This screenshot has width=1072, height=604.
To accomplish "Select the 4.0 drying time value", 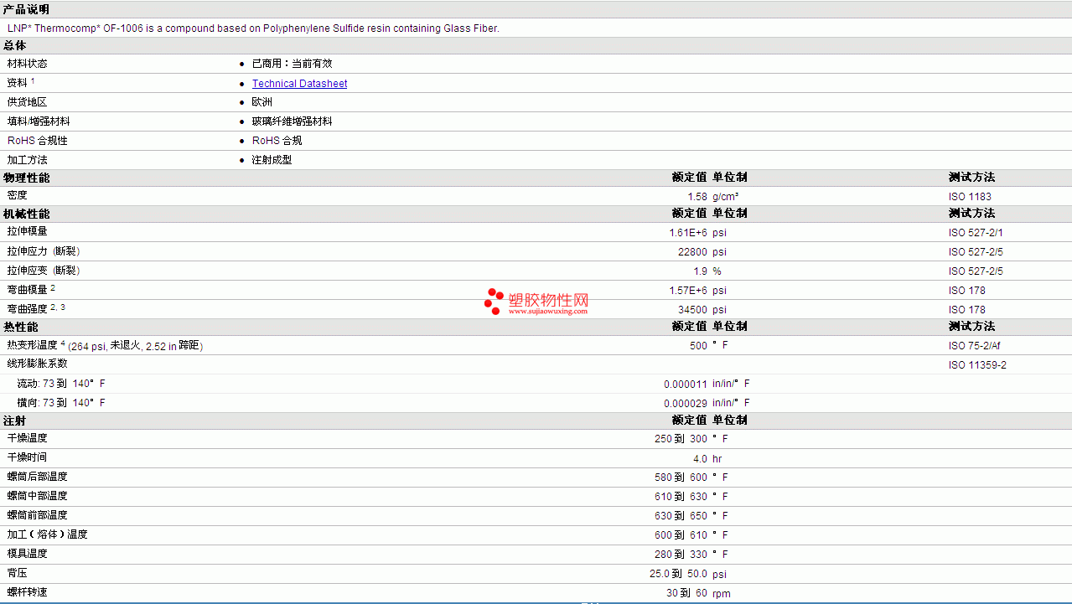I will (x=700, y=459).
